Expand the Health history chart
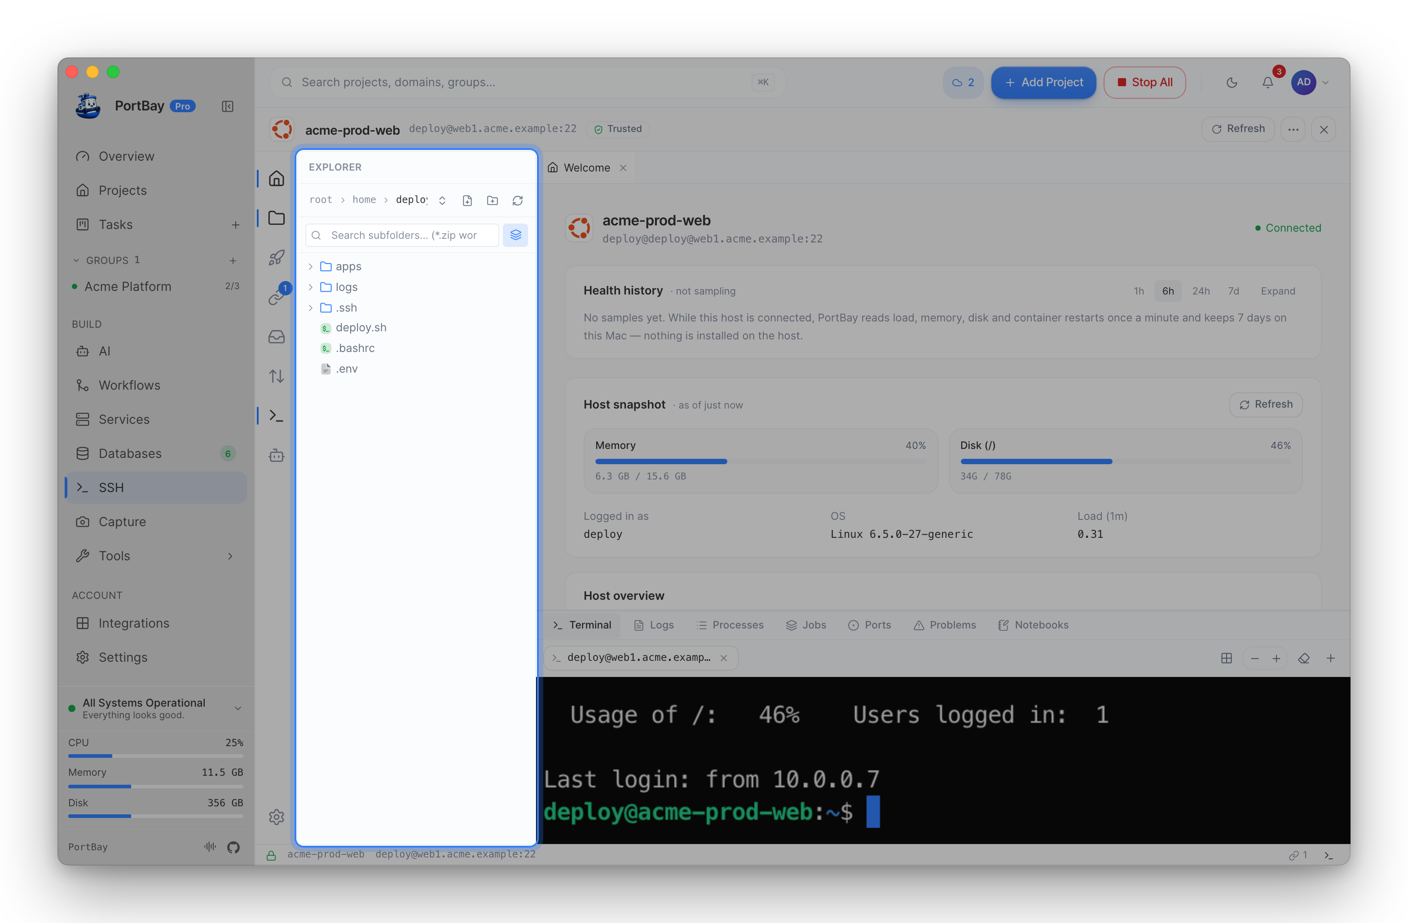The width and height of the screenshot is (1408, 923). point(1278,291)
